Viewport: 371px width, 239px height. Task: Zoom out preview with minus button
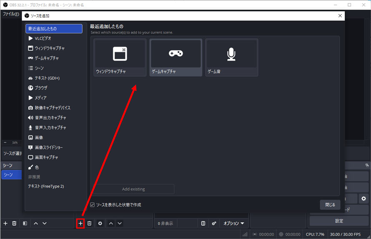pyautogui.click(x=5, y=142)
